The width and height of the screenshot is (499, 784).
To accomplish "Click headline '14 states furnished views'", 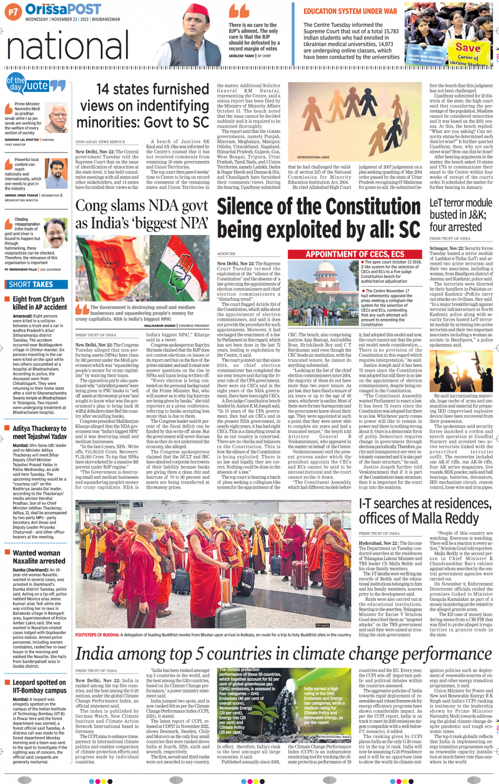I will [143, 106].
